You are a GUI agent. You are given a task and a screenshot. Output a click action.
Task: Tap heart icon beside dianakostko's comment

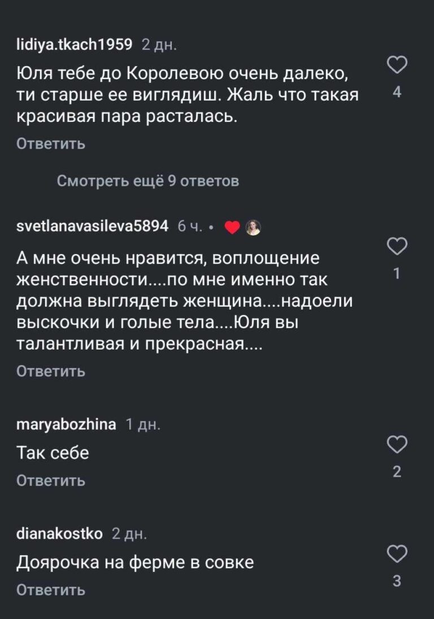pos(397,553)
